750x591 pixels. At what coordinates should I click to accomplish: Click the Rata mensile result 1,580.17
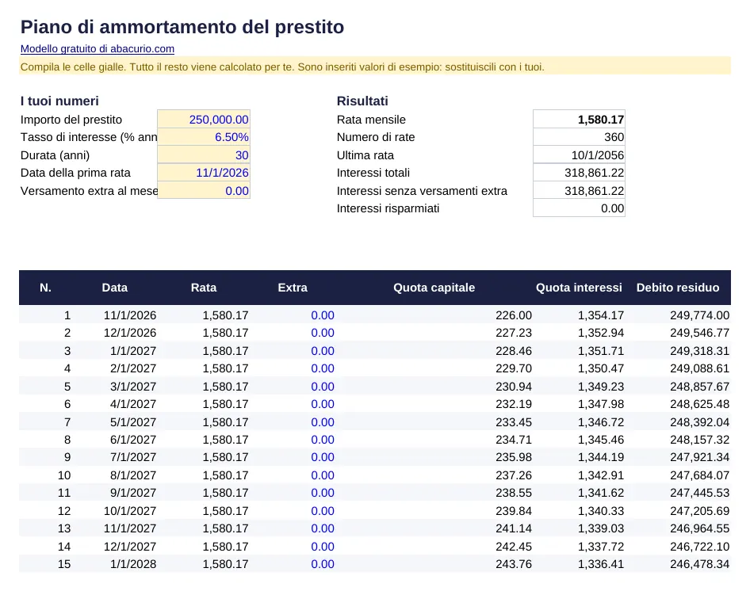coord(580,120)
